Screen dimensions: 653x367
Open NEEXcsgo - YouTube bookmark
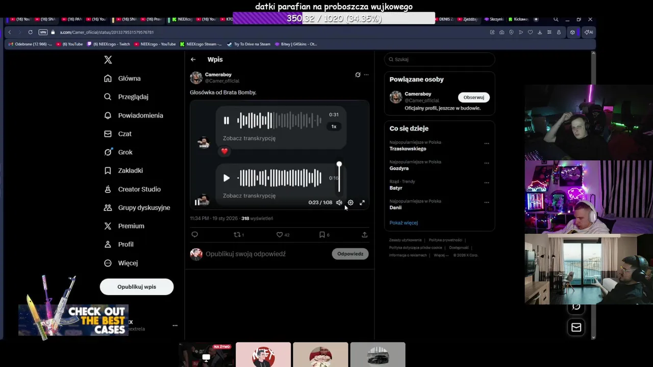click(155, 44)
